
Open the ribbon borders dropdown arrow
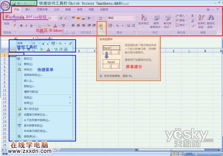click(43, 26)
